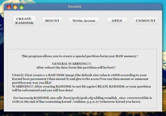Click the UNMOUNT button
The image size is (166, 116).
146,21
